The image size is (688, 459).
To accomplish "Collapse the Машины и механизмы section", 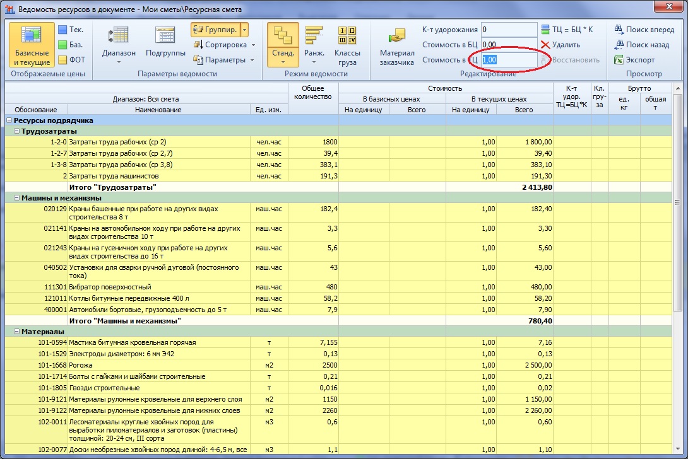I will [x=16, y=198].
